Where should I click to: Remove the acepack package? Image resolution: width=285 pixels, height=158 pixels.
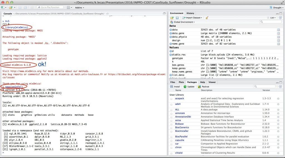(x=278, y=99)
